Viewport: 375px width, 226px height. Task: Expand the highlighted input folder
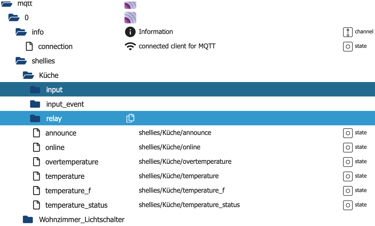35,90
